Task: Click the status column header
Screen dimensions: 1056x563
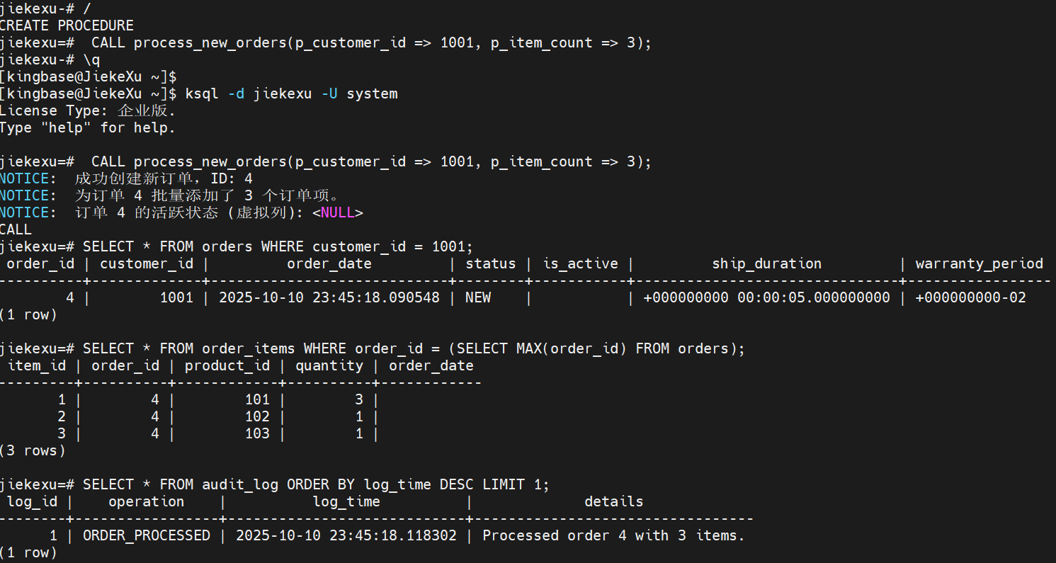Action: click(x=490, y=263)
